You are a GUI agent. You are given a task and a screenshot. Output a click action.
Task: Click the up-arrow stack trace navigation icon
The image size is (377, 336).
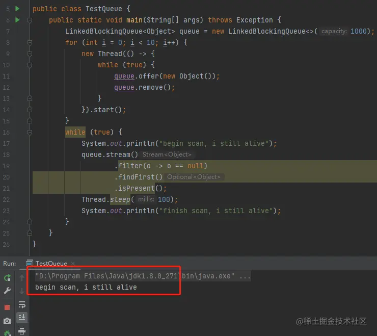(22, 278)
